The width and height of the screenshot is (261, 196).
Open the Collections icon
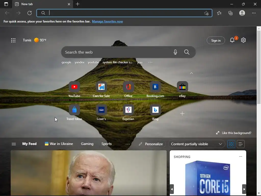click(230, 13)
